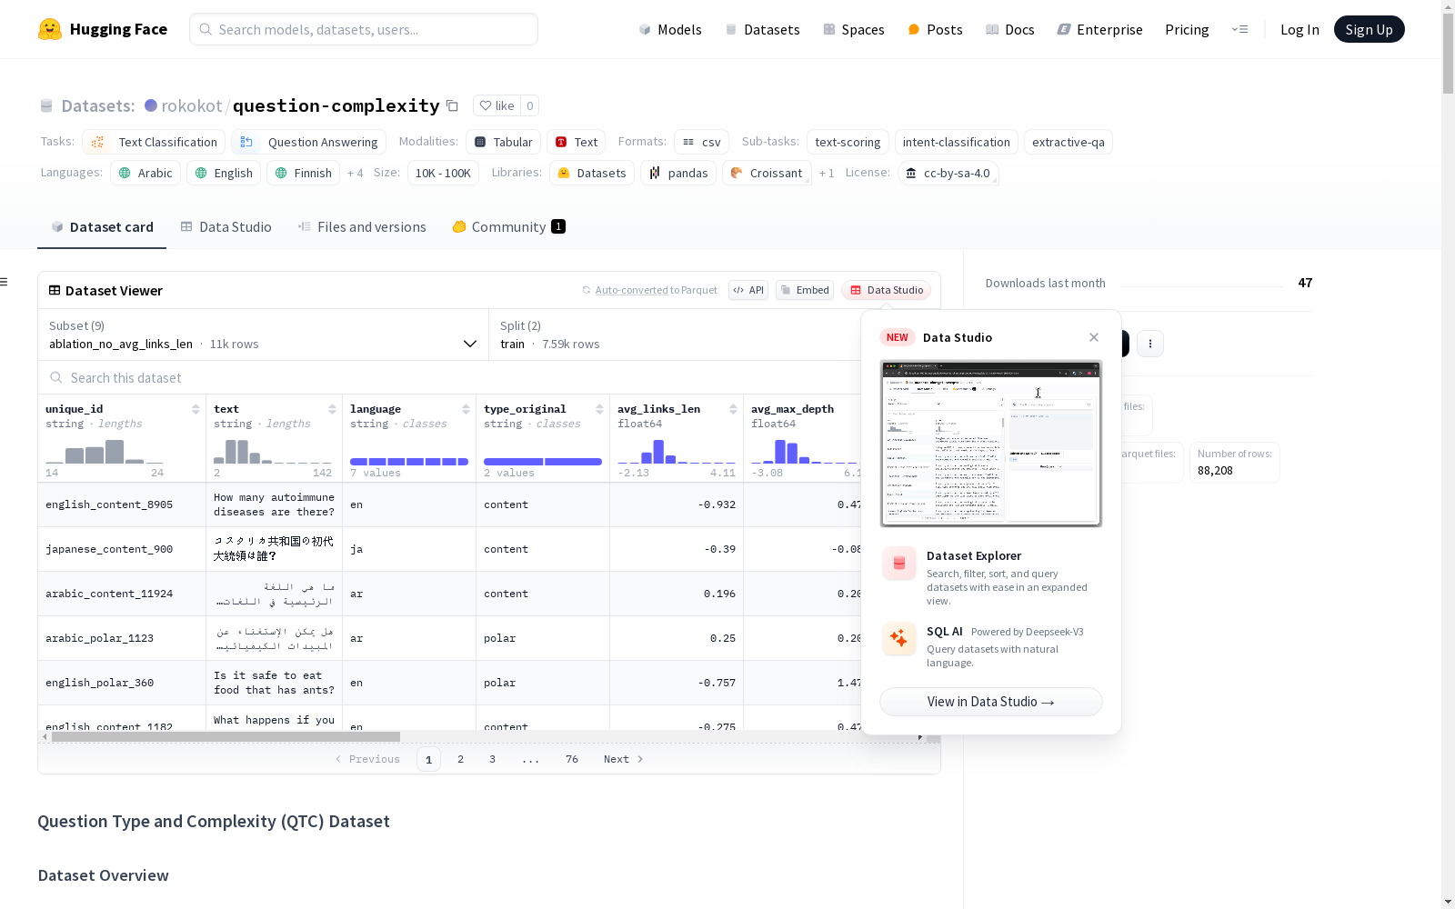Open Spaces in the top navigation

point(854,29)
